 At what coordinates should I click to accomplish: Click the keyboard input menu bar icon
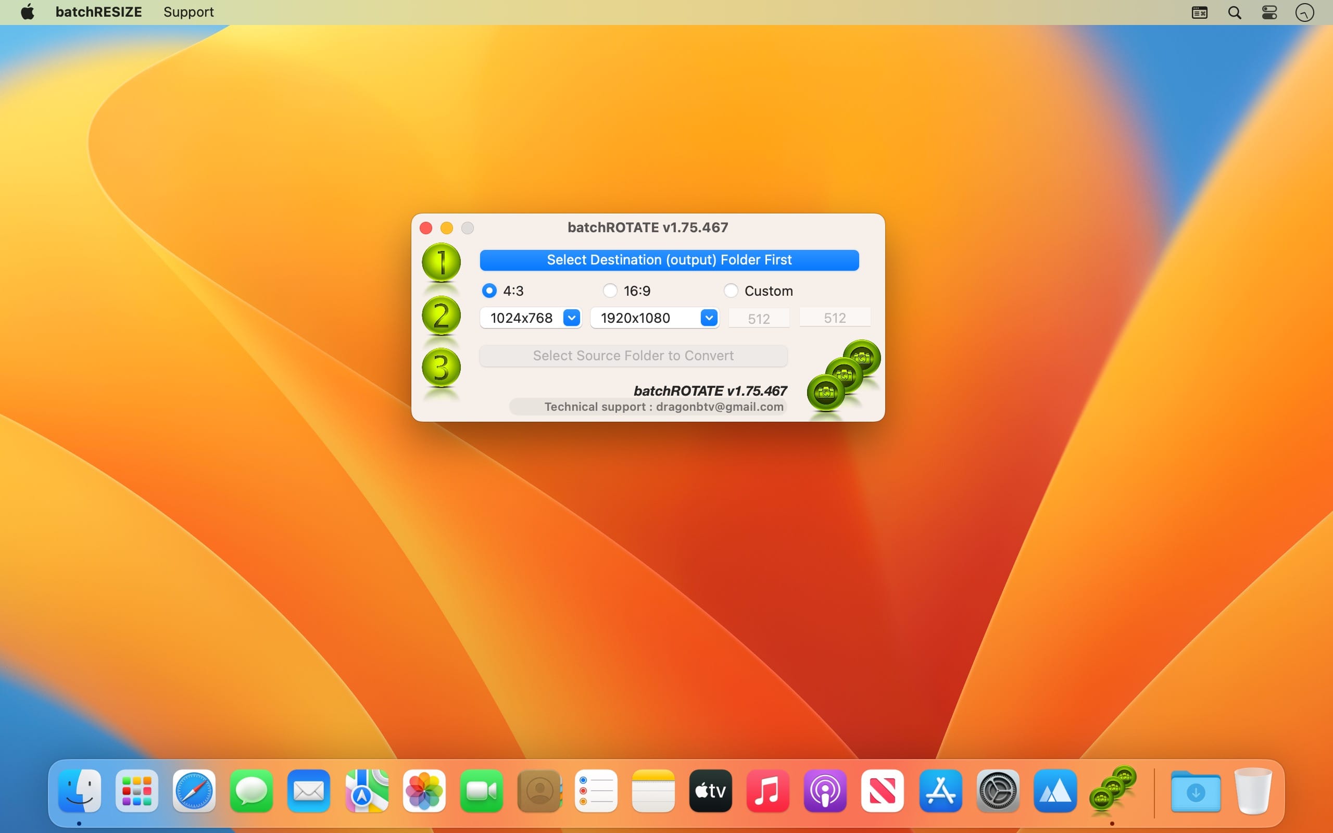click(x=1199, y=12)
